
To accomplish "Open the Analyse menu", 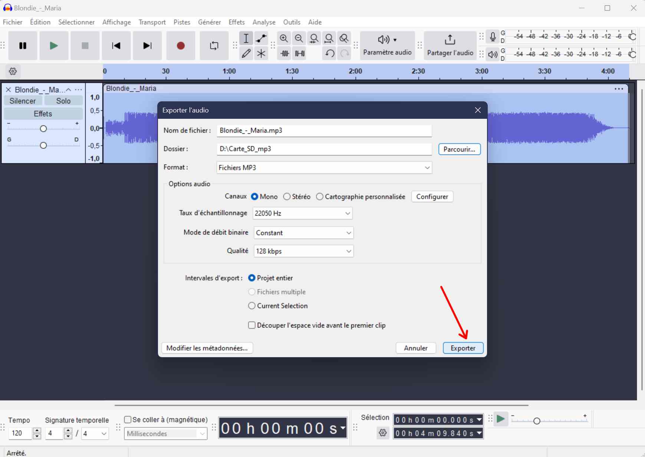I will pos(264,22).
